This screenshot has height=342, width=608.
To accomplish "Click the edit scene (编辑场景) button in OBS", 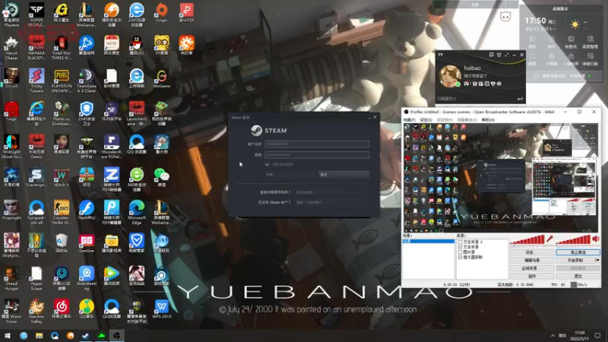I will click(532, 260).
